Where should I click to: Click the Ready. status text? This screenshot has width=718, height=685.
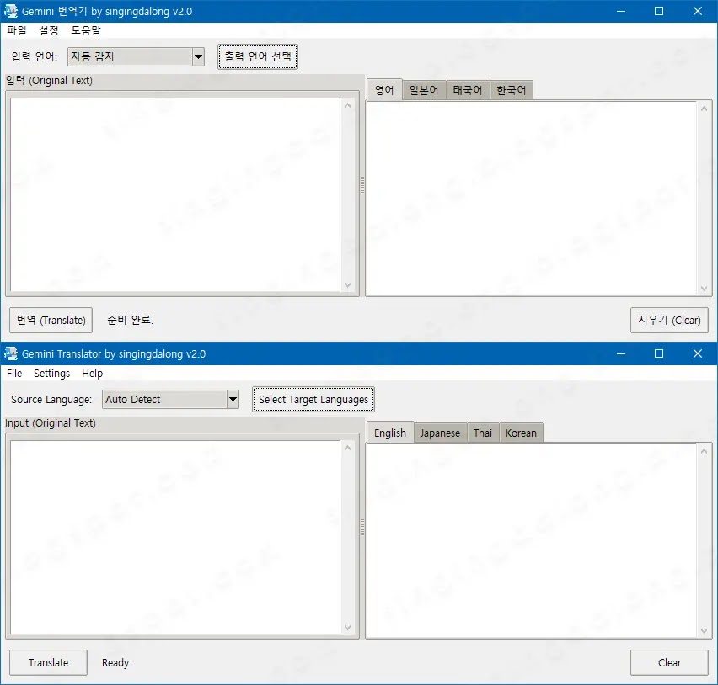(x=116, y=662)
